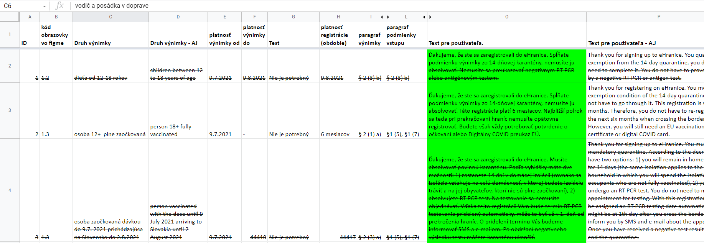
Task: Select the column E header
Action: tap(225, 17)
